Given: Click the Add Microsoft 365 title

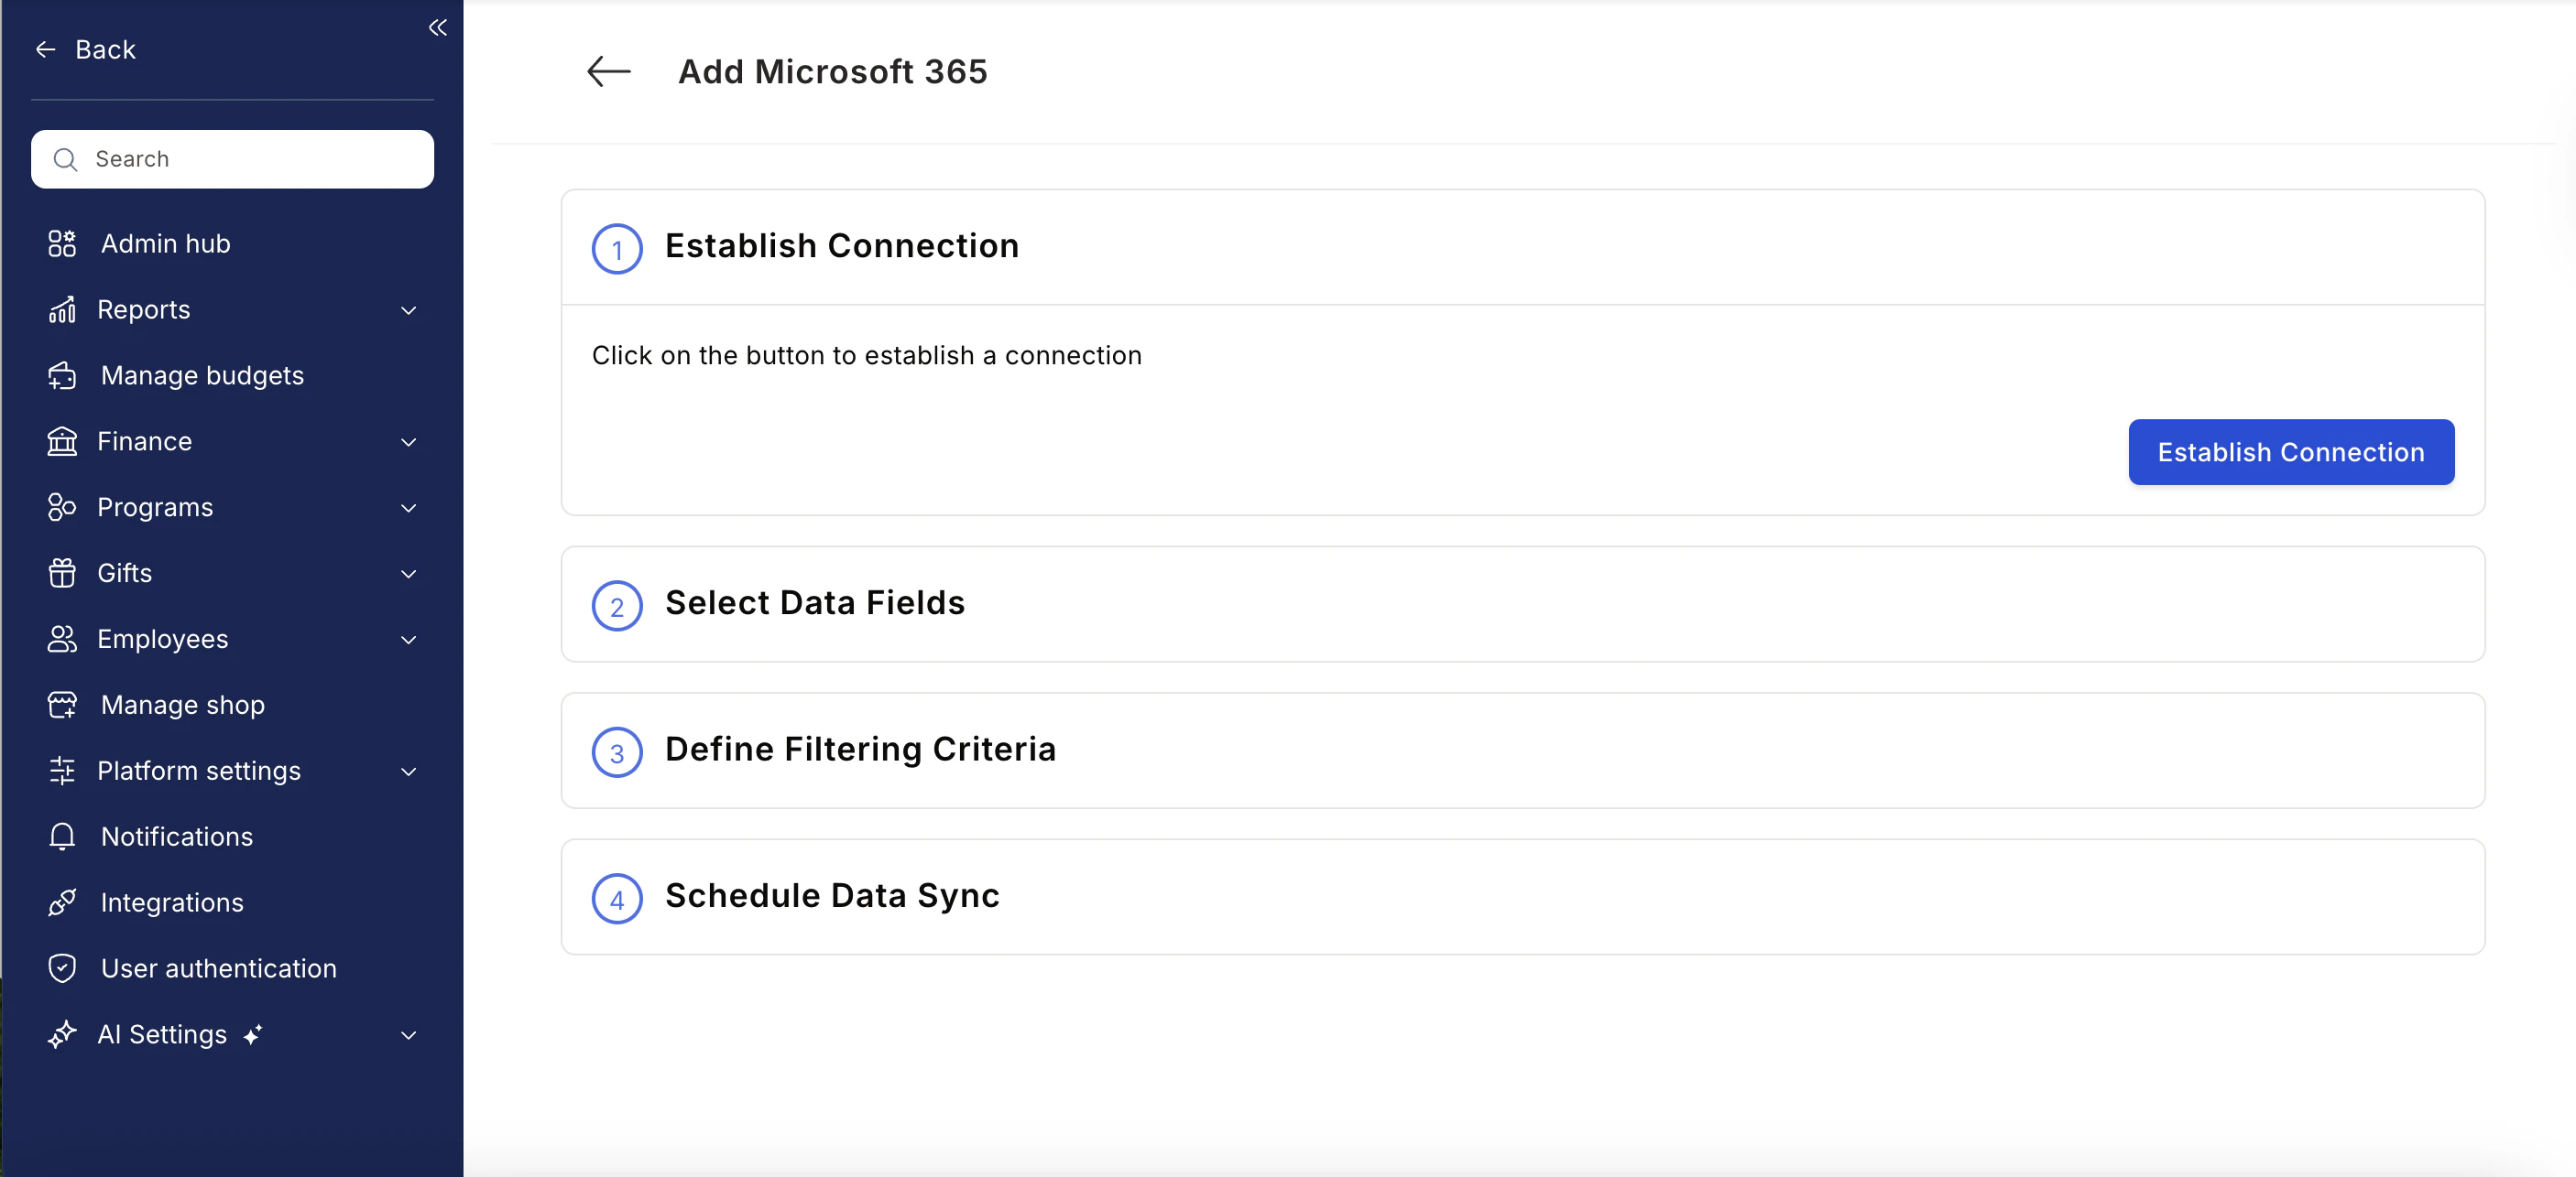Looking at the screenshot, I should 832,72.
